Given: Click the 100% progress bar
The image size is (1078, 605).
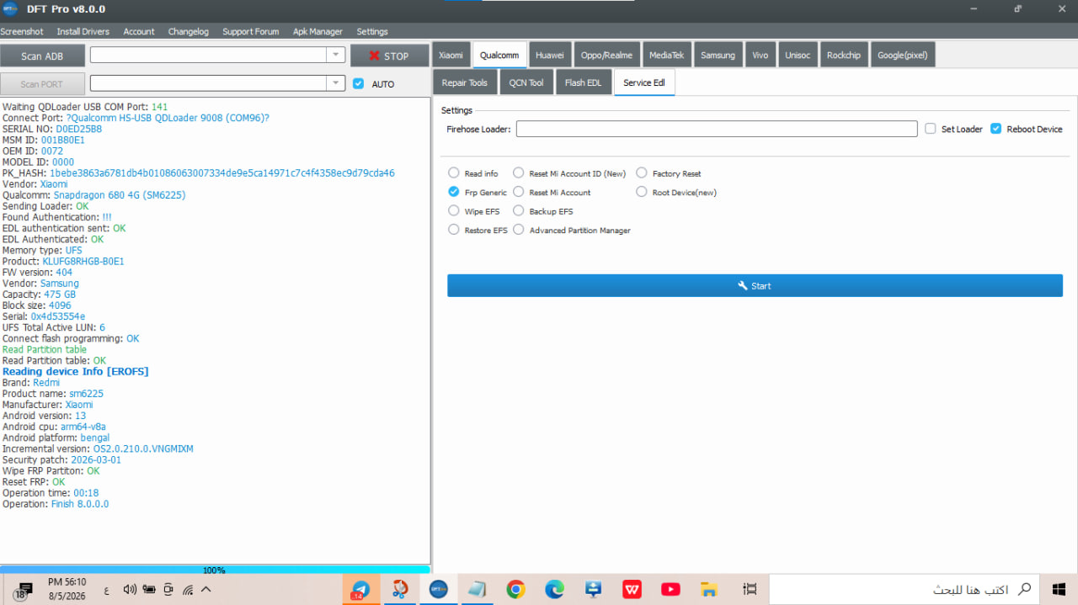Looking at the screenshot, I should tap(215, 570).
